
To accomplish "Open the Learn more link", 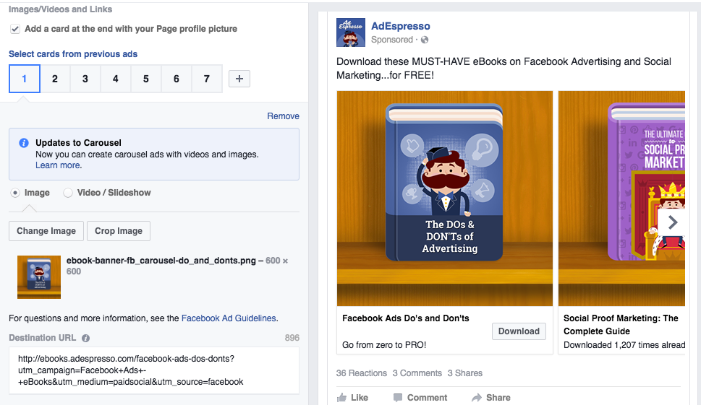I will pyautogui.click(x=58, y=165).
